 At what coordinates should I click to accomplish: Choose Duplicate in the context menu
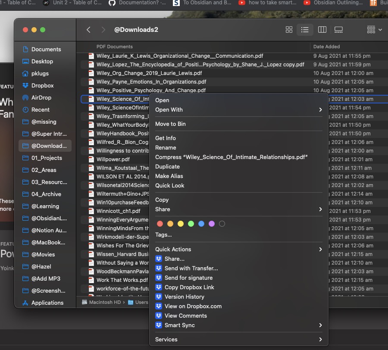pyautogui.click(x=238, y=166)
